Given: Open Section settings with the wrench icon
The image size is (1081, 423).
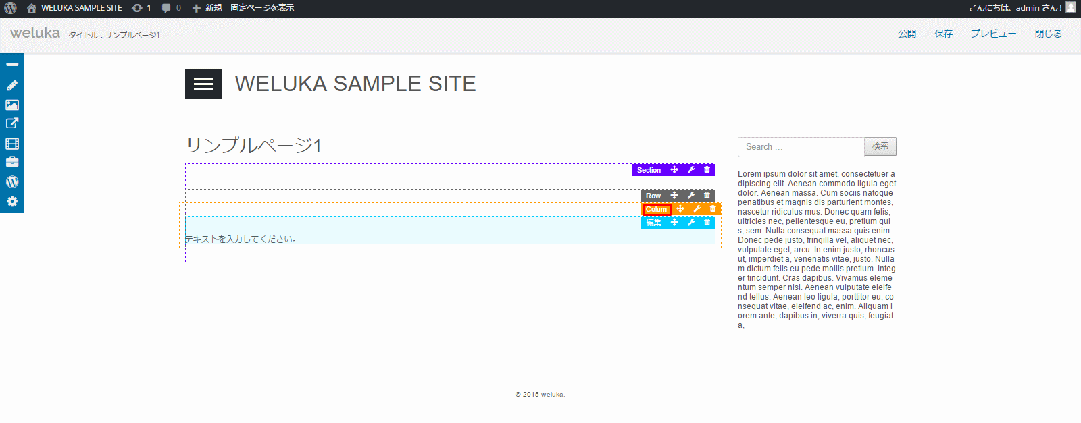Looking at the screenshot, I should pyautogui.click(x=691, y=170).
